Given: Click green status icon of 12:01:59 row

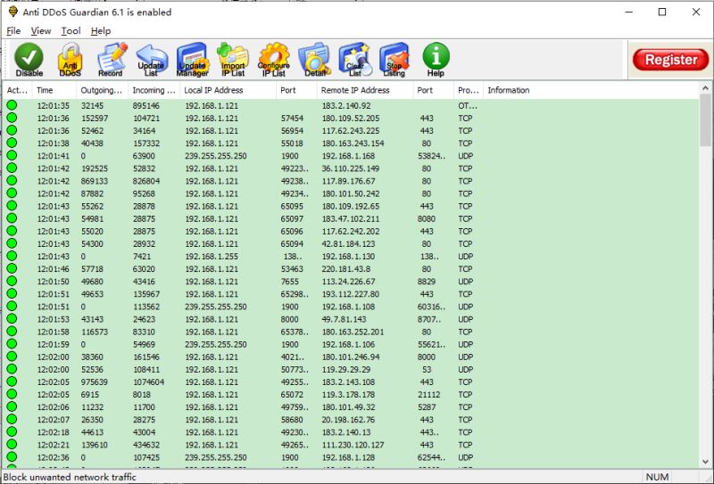Looking at the screenshot, I should pos(12,344).
